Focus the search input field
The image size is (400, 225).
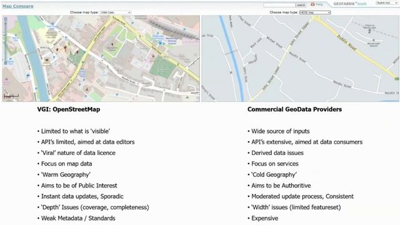(x=279, y=5)
